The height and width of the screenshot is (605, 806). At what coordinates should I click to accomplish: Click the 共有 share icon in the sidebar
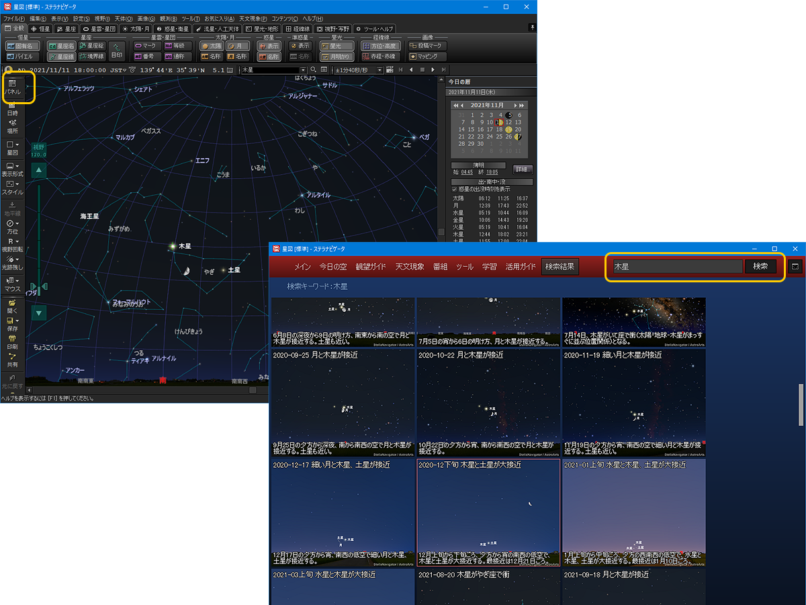[x=12, y=360]
